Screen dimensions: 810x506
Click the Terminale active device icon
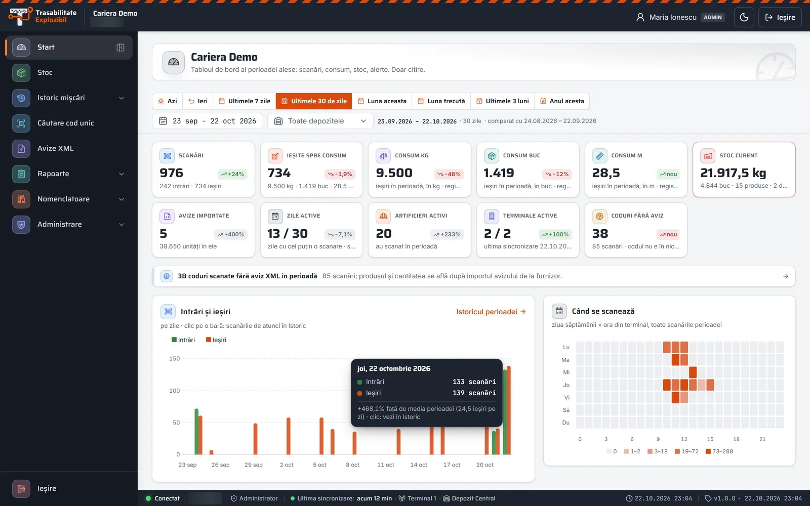coord(492,216)
